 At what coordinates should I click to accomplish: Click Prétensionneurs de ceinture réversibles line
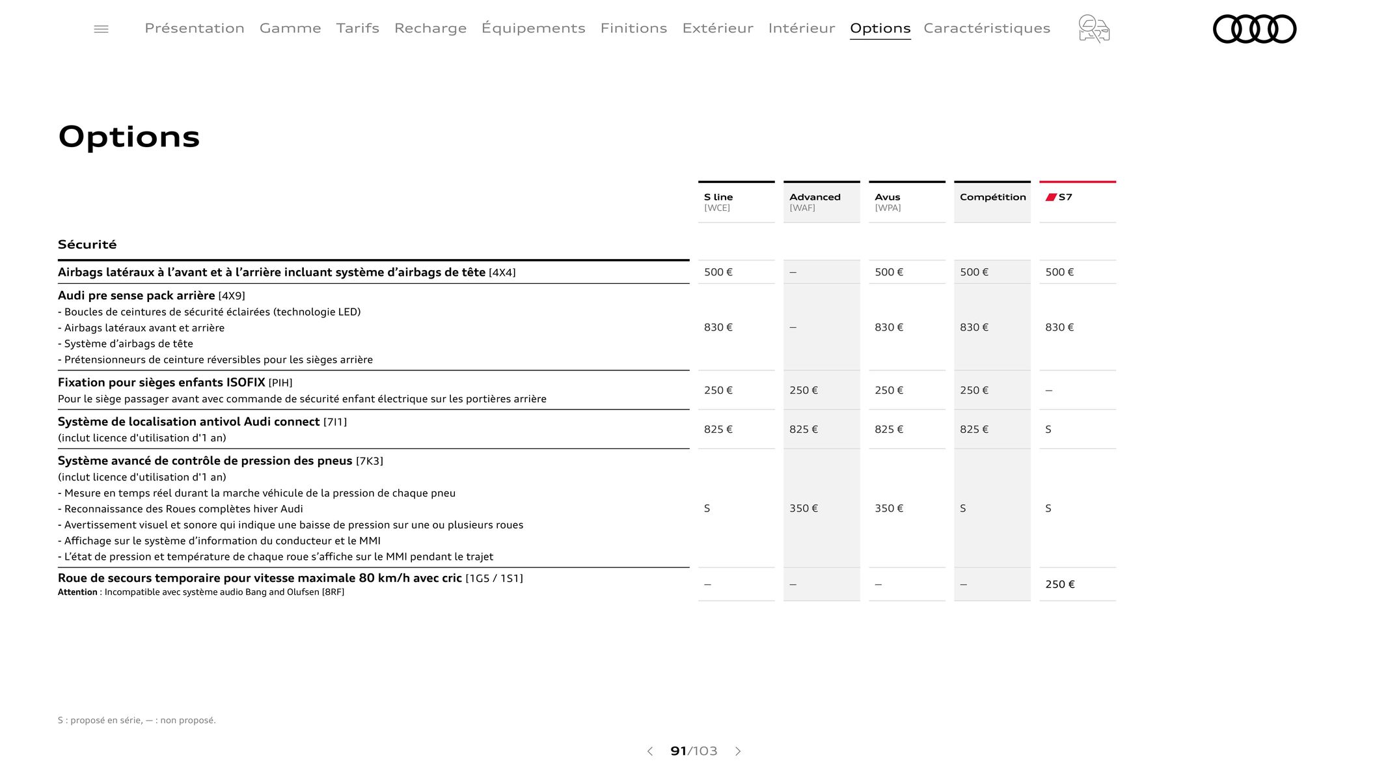[215, 360]
